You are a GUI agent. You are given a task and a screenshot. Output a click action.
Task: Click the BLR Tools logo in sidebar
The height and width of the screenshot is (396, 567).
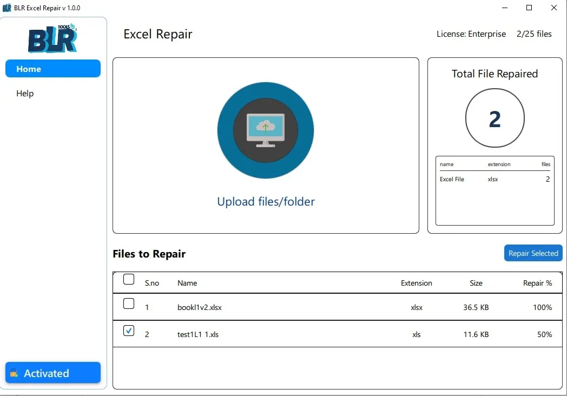pyautogui.click(x=52, y=38)
